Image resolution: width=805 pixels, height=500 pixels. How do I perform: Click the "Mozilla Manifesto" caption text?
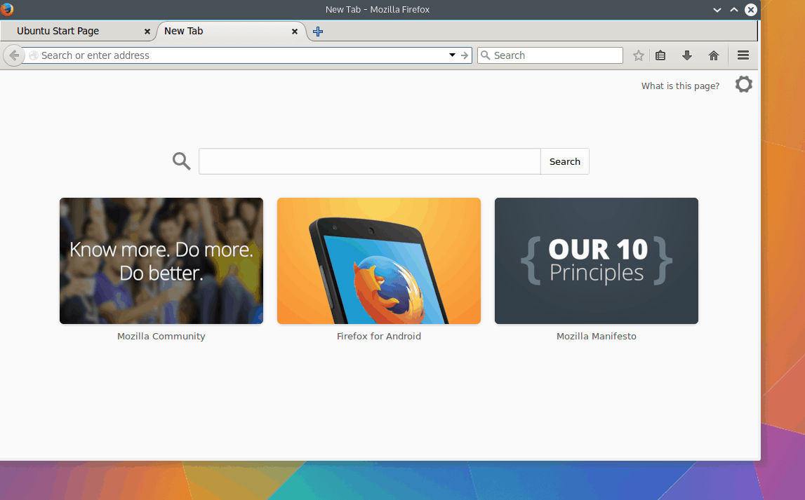pos(597,337)
